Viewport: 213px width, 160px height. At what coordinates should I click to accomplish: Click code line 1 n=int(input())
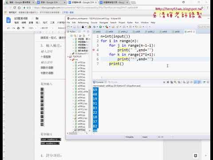coord(115,36)
